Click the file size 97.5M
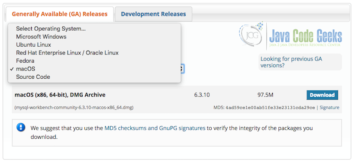Image resolution: width=355 pixels, height=163 pixels. (265, 95)
